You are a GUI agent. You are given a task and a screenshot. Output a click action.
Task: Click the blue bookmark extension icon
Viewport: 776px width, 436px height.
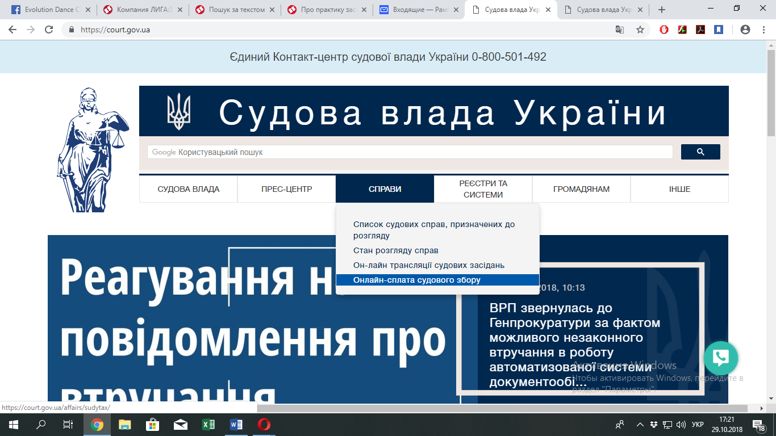point(719,30)
